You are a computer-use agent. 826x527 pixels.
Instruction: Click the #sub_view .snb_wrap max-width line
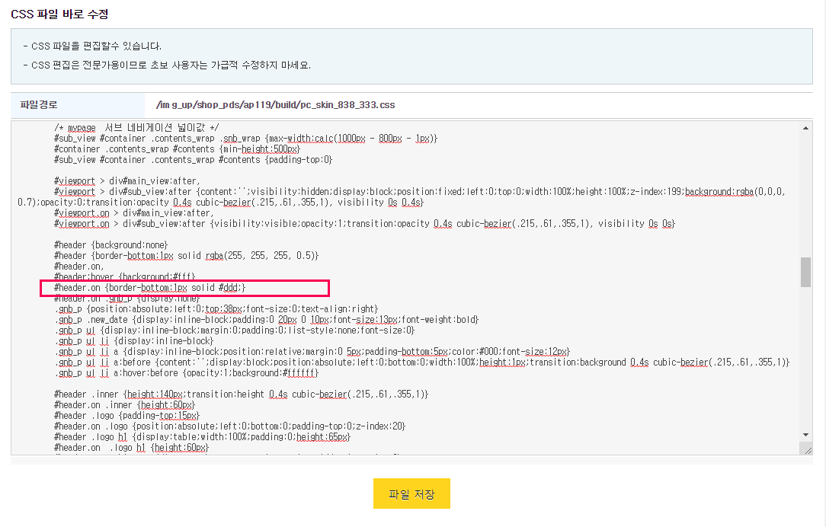245,139
